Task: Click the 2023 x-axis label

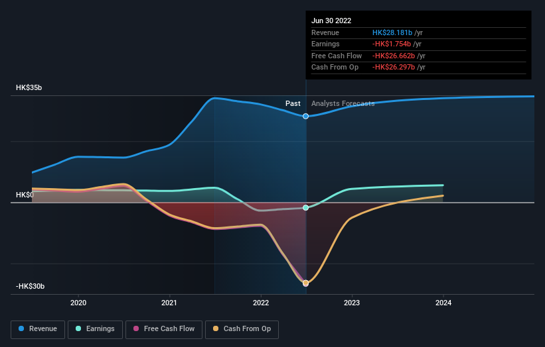Action: click(352, 303)
